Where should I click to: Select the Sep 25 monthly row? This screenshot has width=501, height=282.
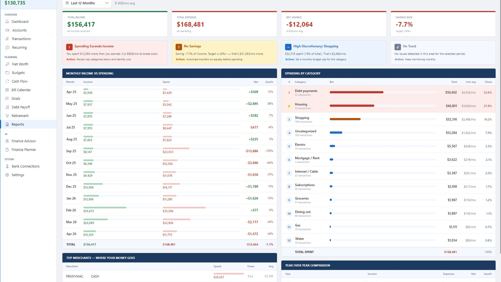pyautogui.click(x=169, y=151)
